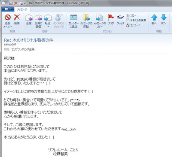Click the line 本当にありがとうございます。

[25, 70]
